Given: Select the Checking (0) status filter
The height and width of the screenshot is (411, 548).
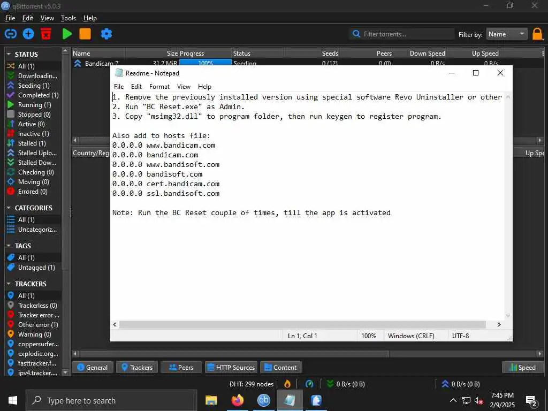Looking at the screenshot, I should click(x=34, y=172).
